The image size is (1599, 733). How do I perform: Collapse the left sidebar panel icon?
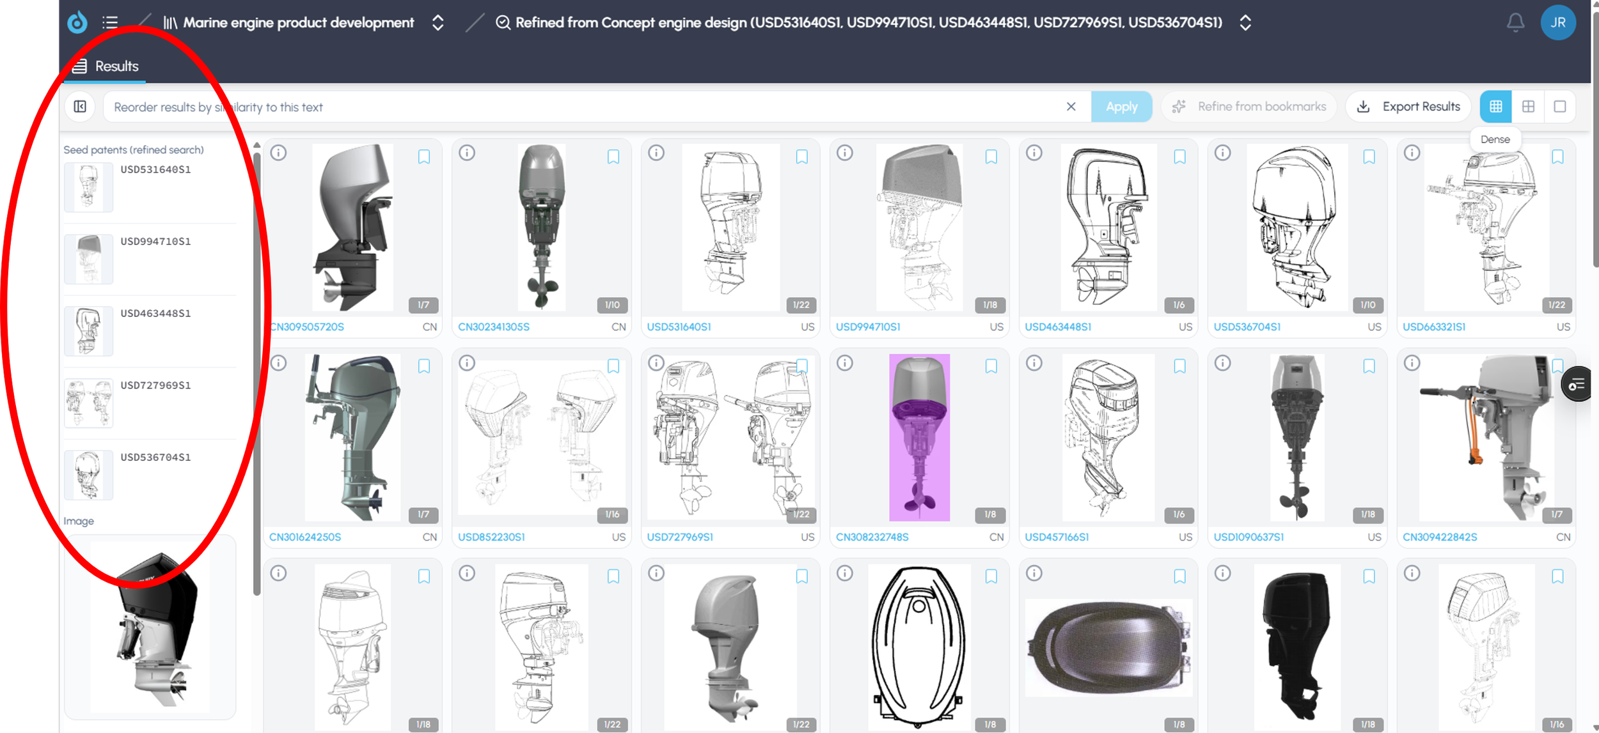[x=80, y=107]
